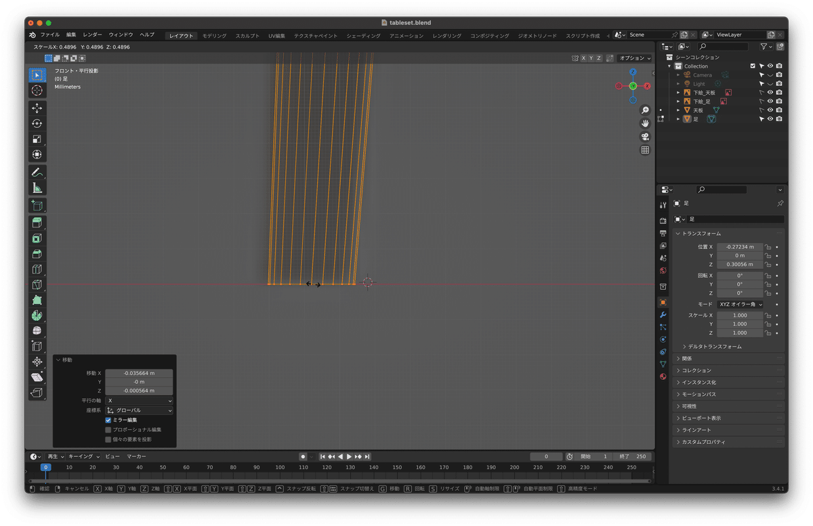
Task: Select the Knife tool
Action: [37, 285]
